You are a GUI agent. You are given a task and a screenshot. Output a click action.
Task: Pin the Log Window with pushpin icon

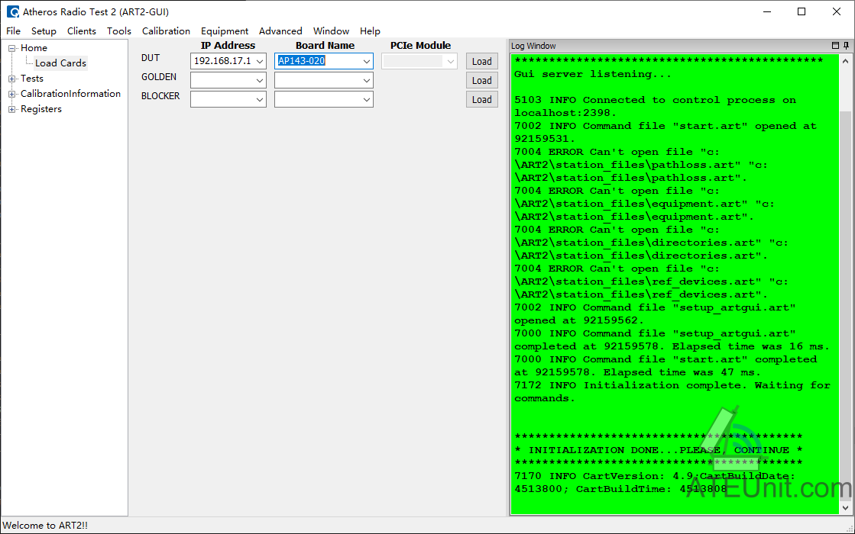click(846, 46)
